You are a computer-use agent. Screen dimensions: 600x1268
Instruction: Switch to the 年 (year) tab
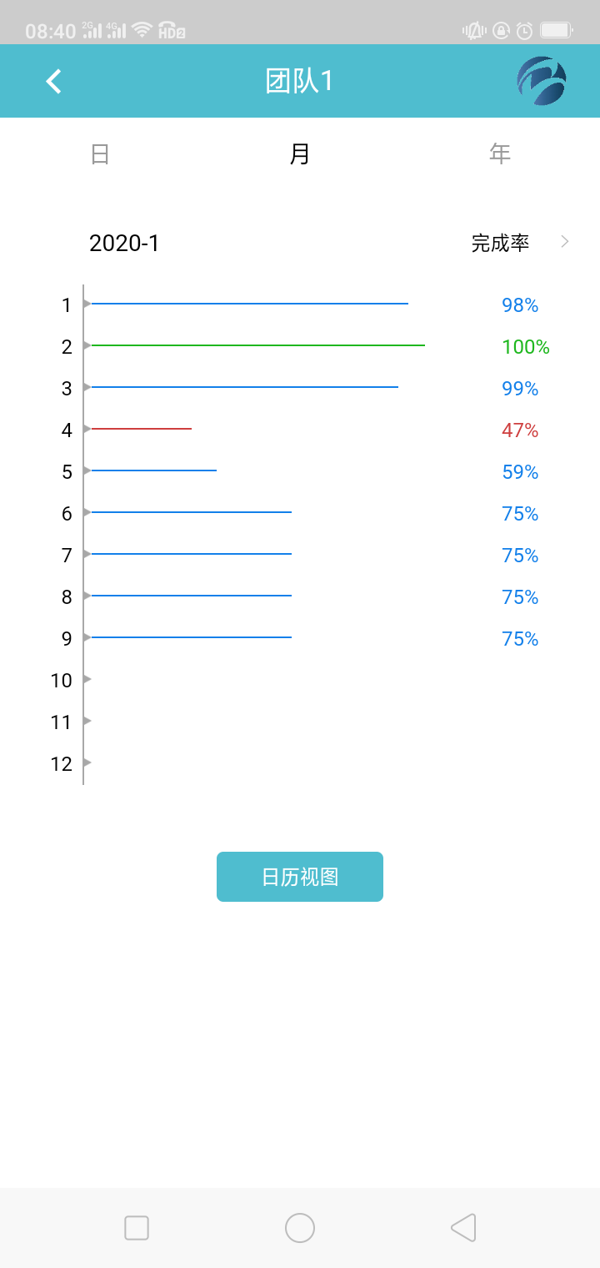pos(500,153)
